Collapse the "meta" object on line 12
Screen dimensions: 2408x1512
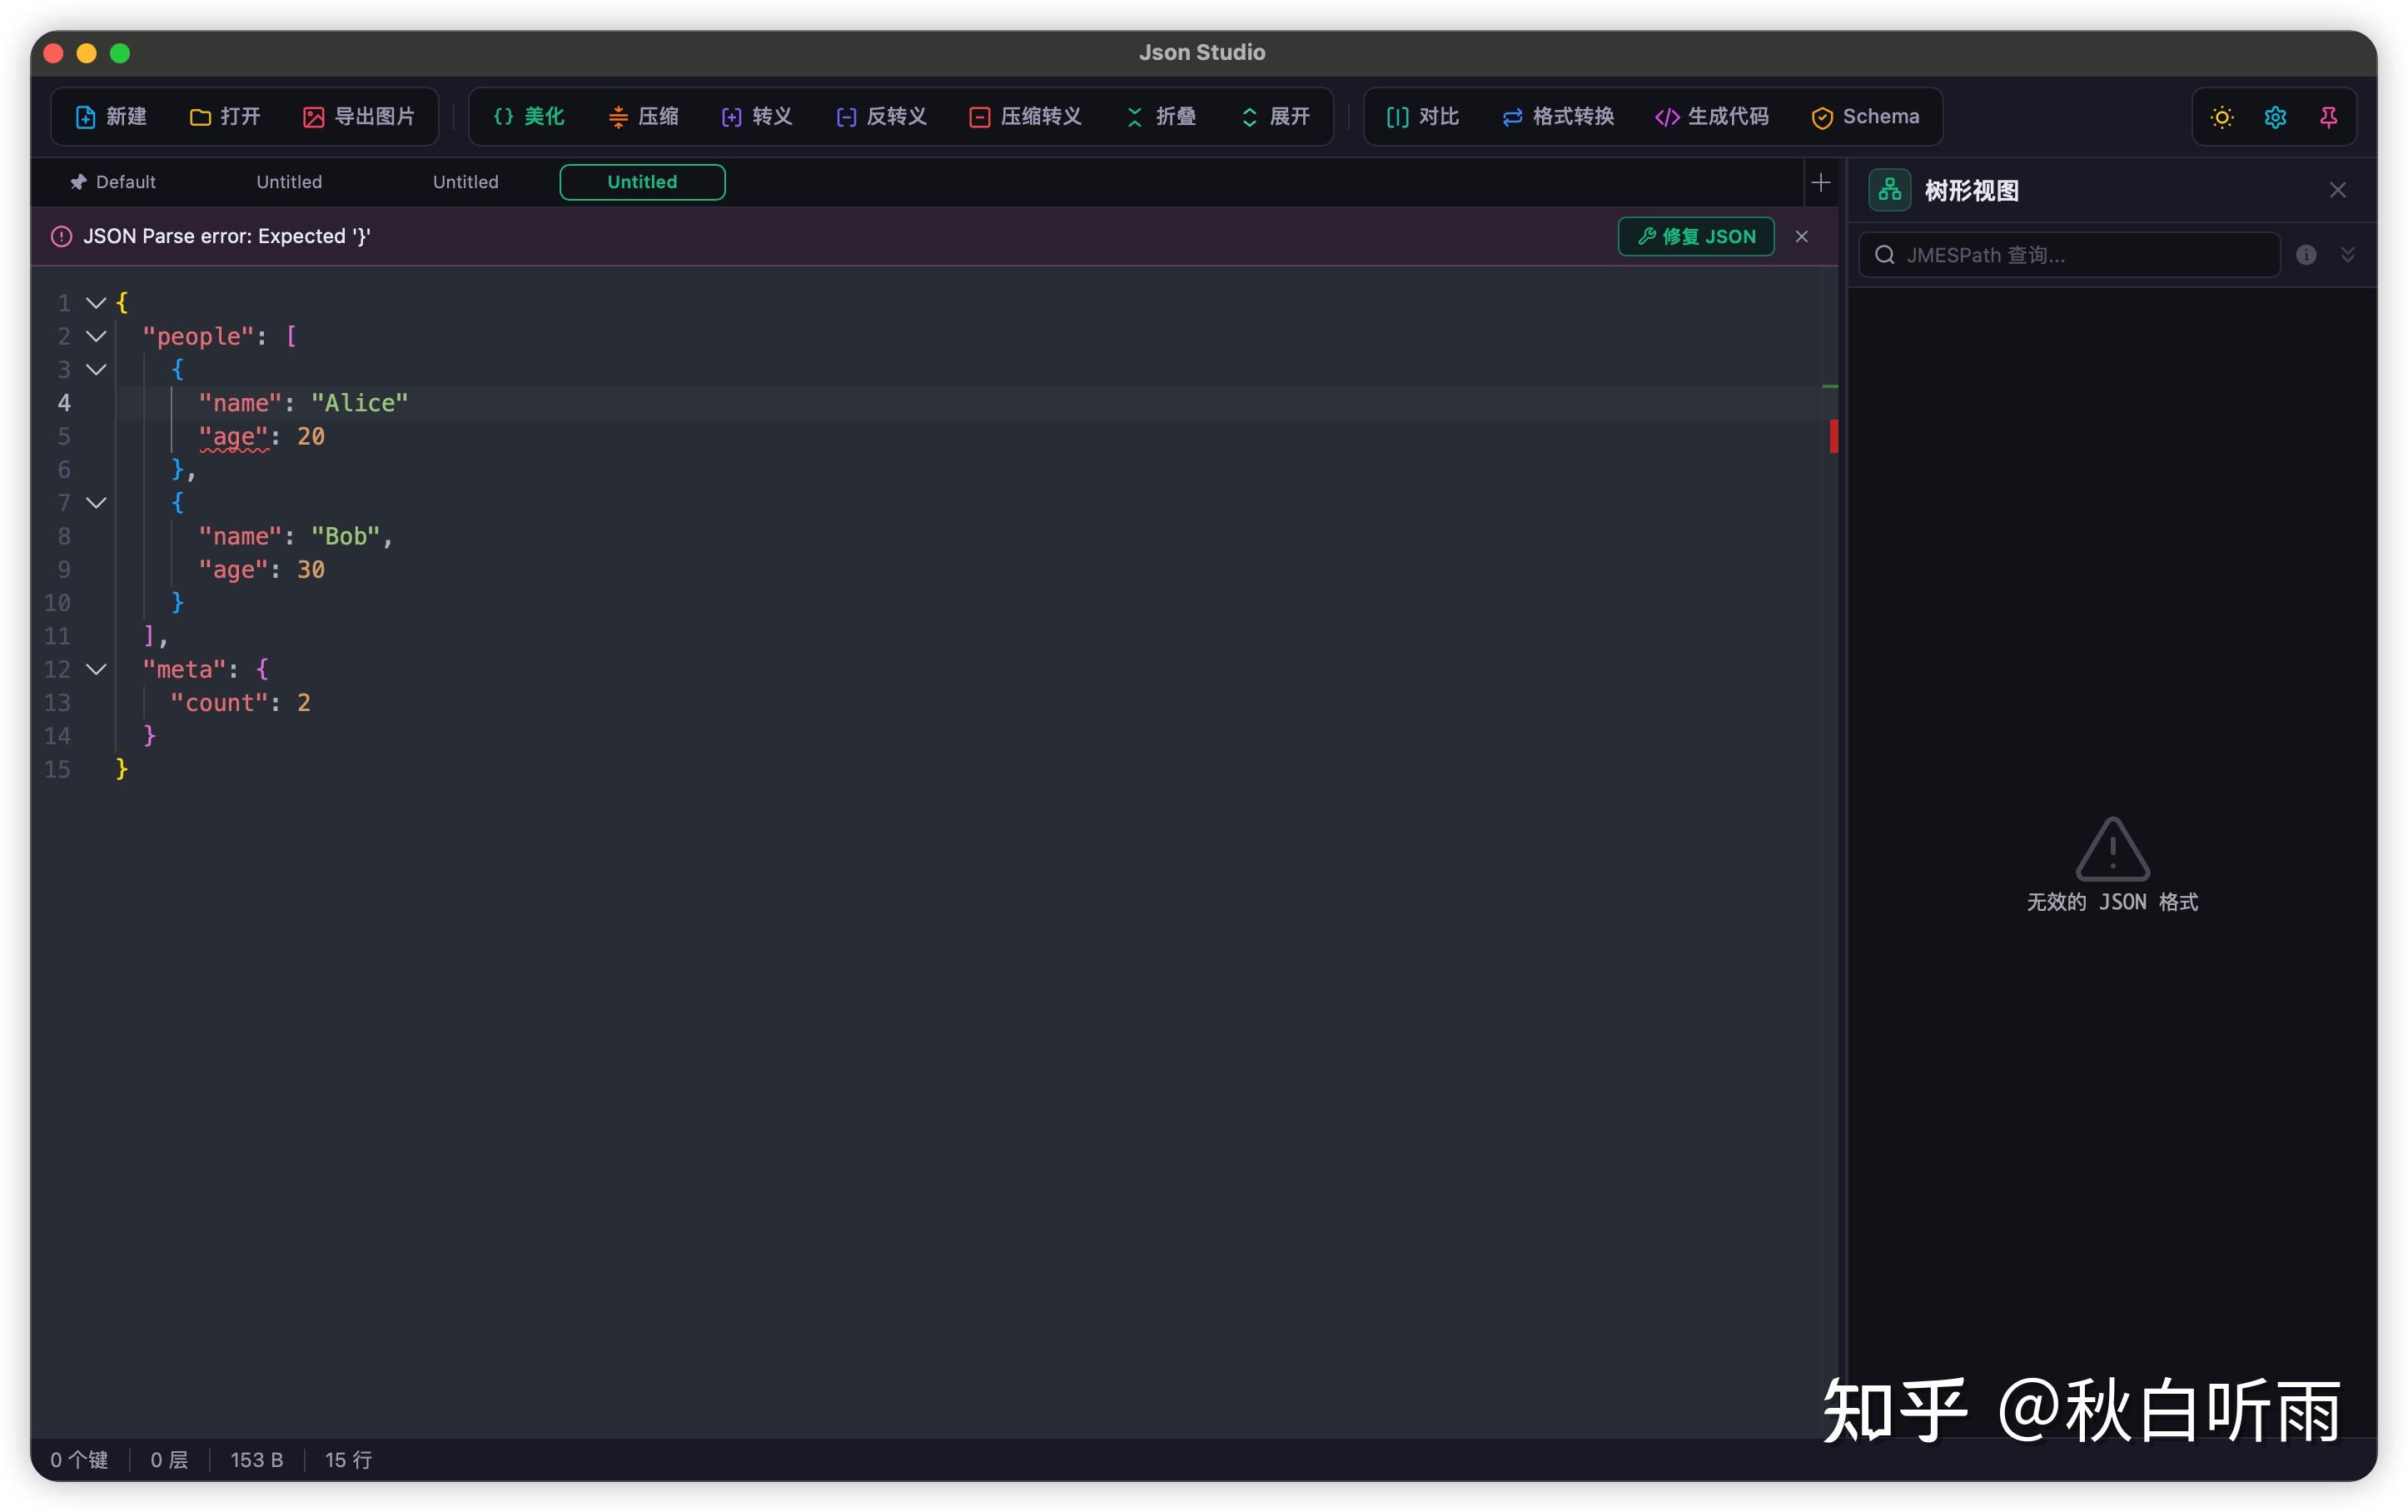[96, 669]
